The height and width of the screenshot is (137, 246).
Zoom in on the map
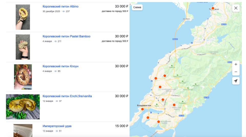click(x=236, y=64)
